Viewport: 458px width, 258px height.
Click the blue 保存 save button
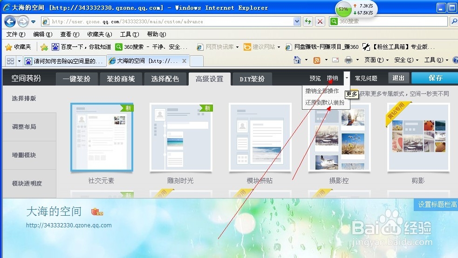click(x=435, y=78)
